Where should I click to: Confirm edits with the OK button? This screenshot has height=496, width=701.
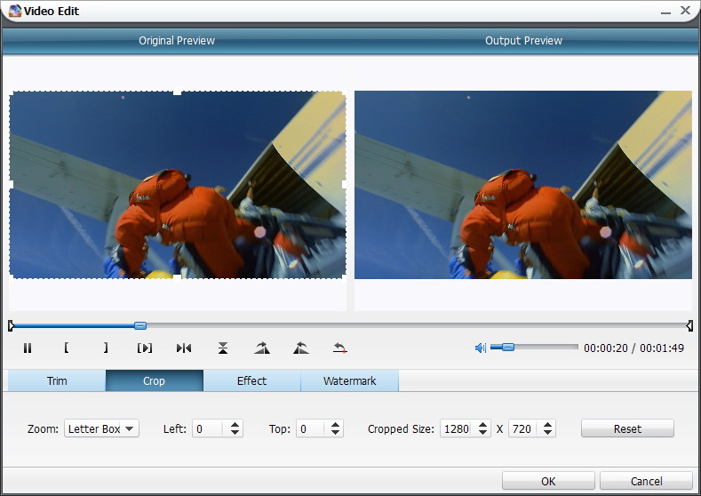pos(548,481)
